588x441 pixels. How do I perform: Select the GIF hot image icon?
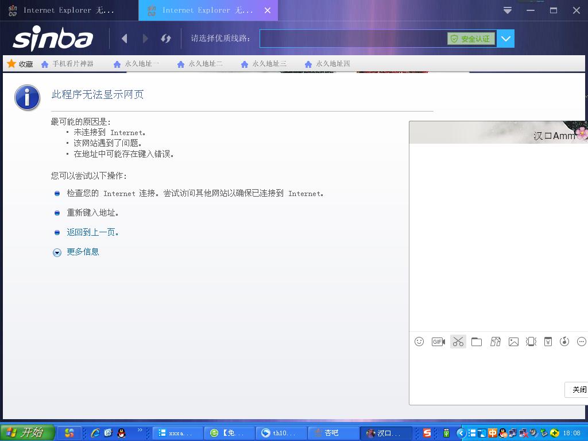click(x=438, y=342)
